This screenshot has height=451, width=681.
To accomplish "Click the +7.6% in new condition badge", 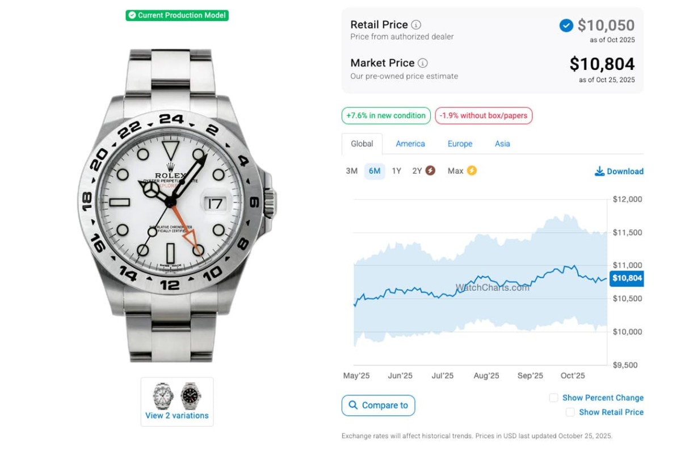I will point(386,115).
